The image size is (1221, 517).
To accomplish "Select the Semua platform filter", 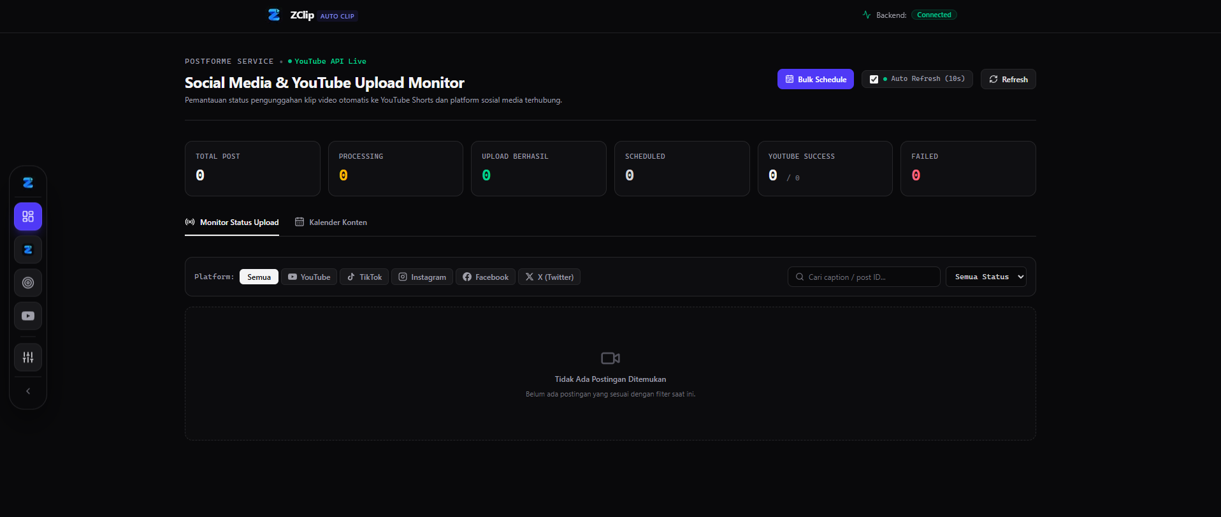I will click(x=259, y=277).
